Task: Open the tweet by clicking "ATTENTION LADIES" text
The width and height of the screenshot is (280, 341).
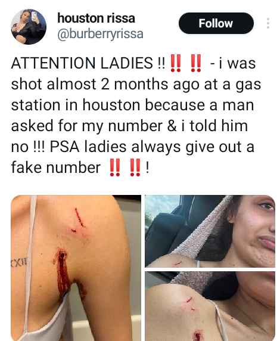Action: pos(82,63)
